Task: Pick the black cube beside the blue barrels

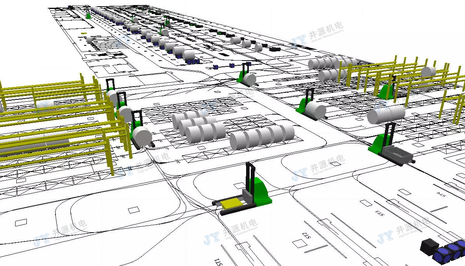Action: point(429,247)
